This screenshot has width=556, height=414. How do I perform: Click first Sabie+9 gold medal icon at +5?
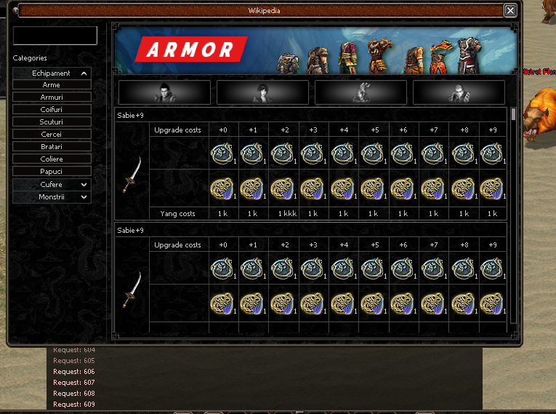(373, 188)
